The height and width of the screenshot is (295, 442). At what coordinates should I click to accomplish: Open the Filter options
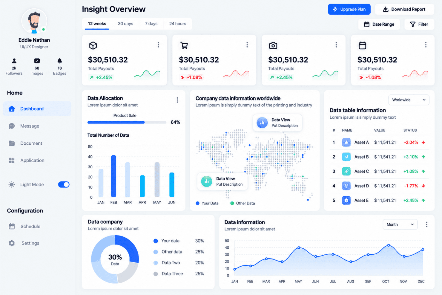[419, 24]
